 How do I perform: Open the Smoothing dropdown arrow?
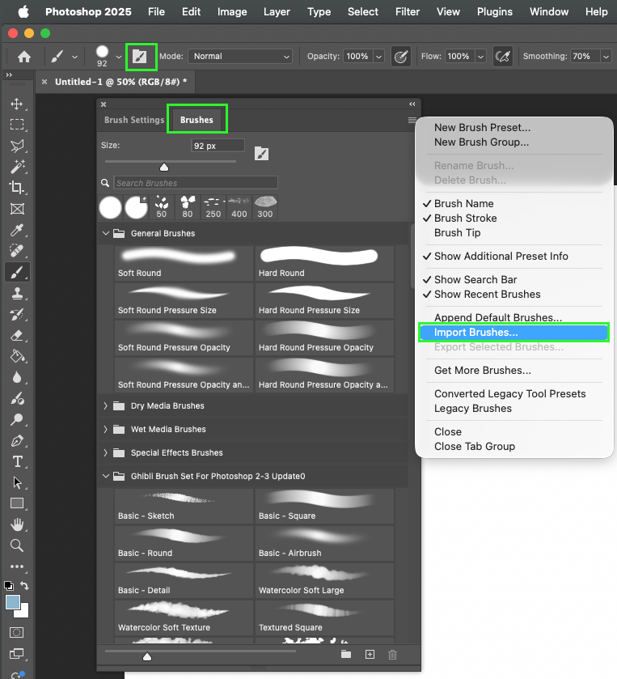tap(606, 57)
